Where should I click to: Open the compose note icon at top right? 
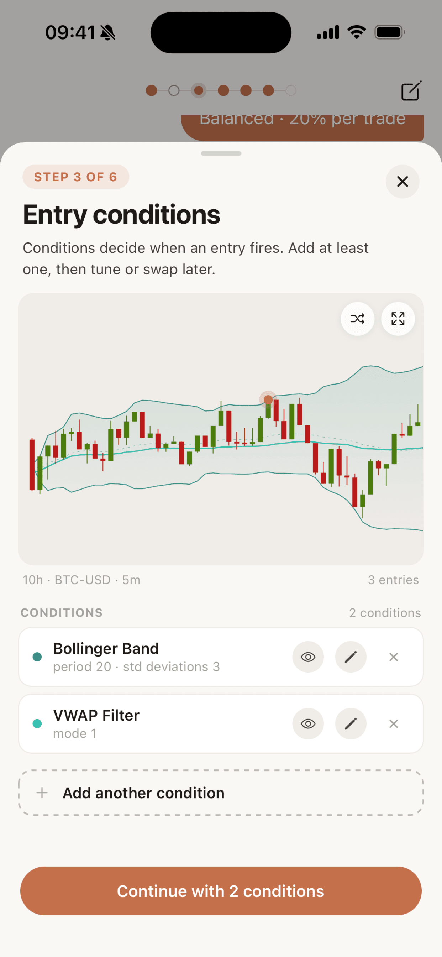[x=411, y=90]
